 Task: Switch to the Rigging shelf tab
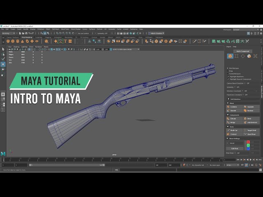coord(48,37)
